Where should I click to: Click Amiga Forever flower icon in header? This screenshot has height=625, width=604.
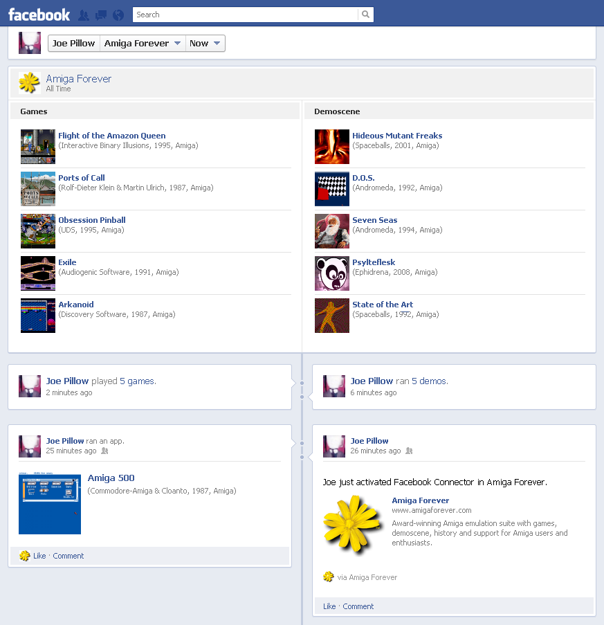coord(30,83)
